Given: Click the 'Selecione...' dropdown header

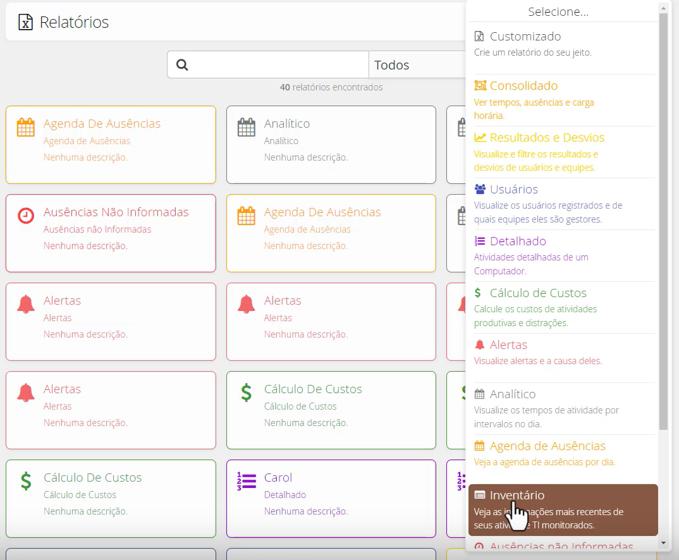Looking at the screenshot, I should [x=558, y=11].
